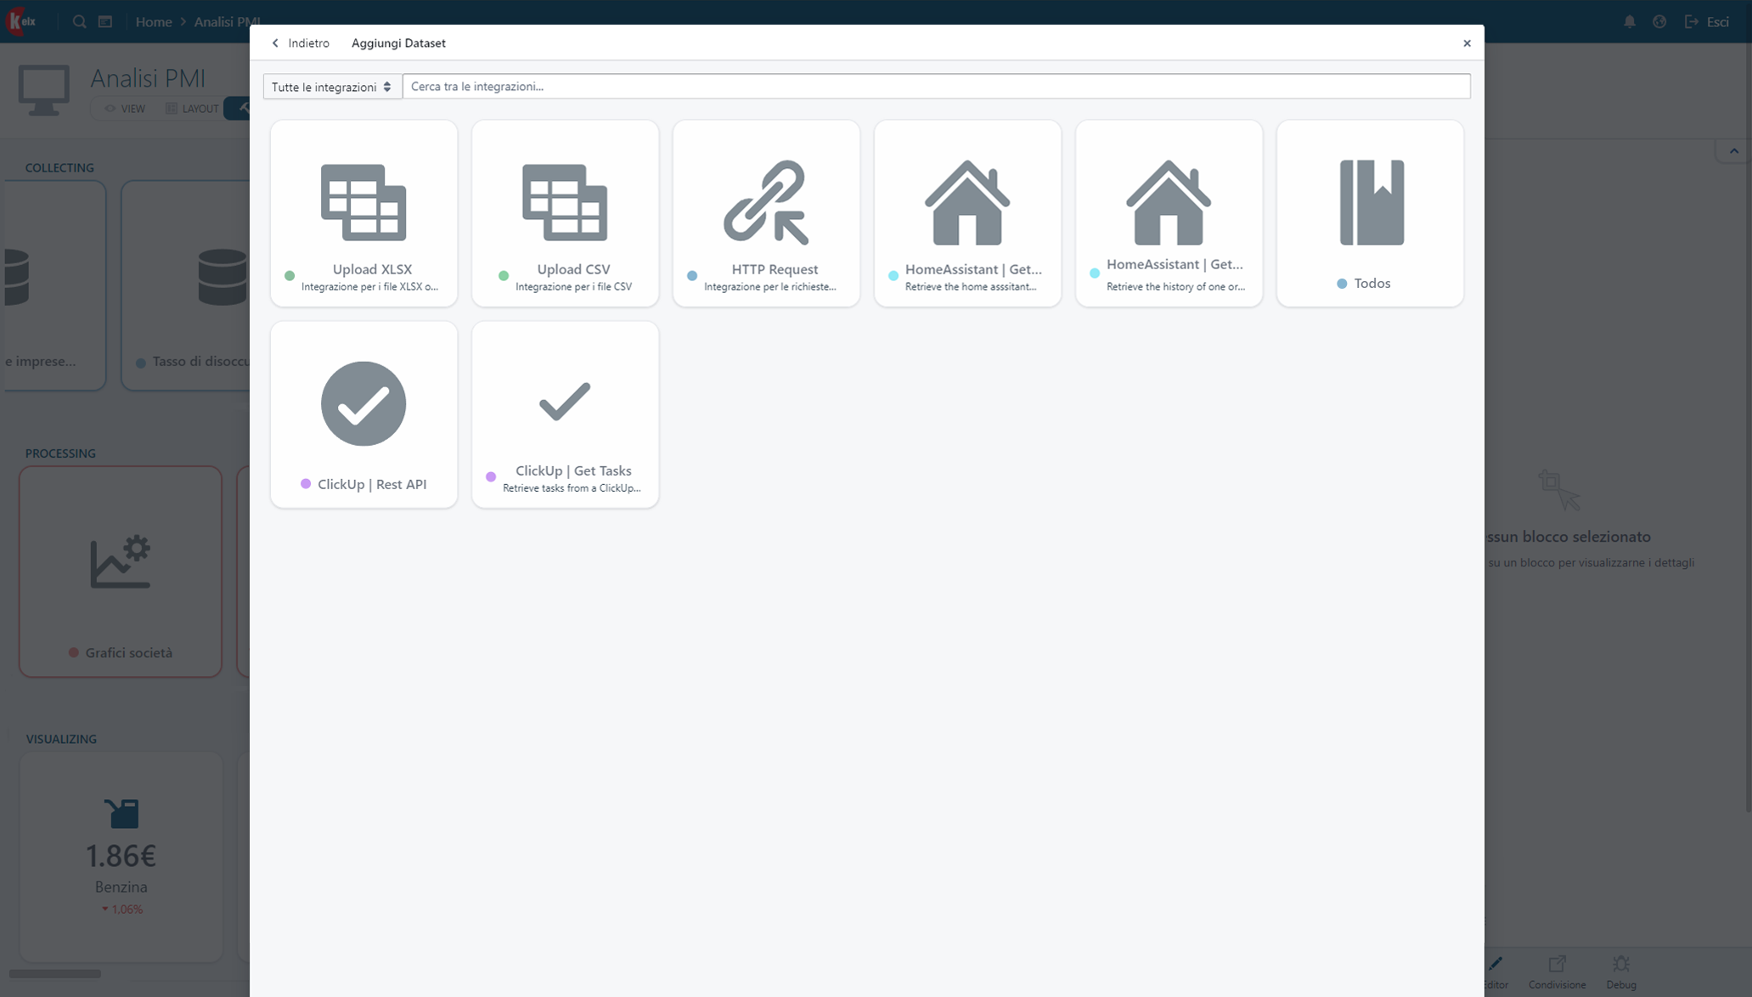Click the Tasso di disoccupazione database icon
This screenshot has width=1752, height=997.
[223, 277]
